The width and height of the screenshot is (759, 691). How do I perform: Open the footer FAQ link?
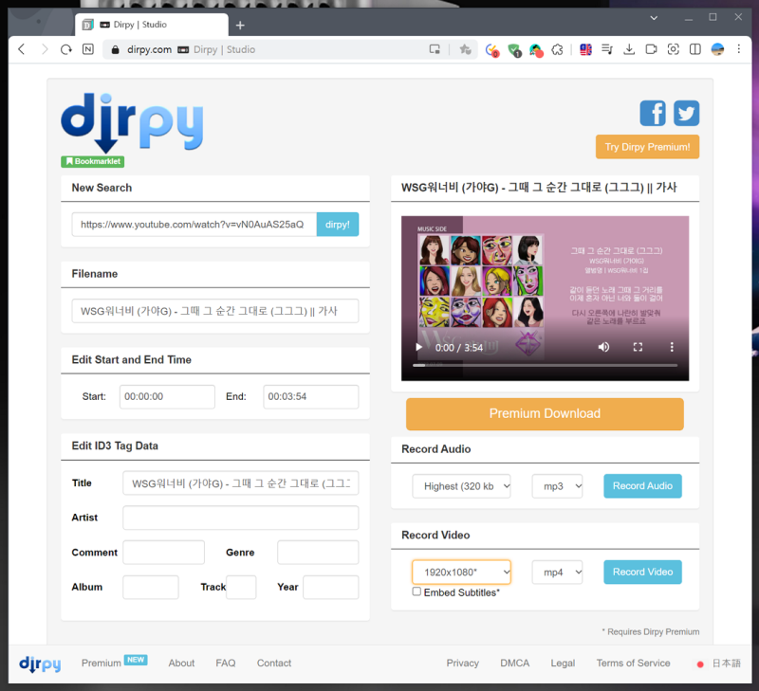226,663
